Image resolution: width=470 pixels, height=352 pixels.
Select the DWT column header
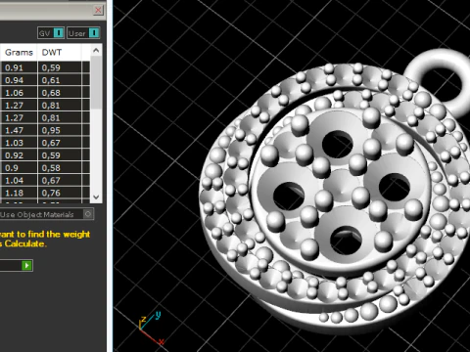(59, 53)
